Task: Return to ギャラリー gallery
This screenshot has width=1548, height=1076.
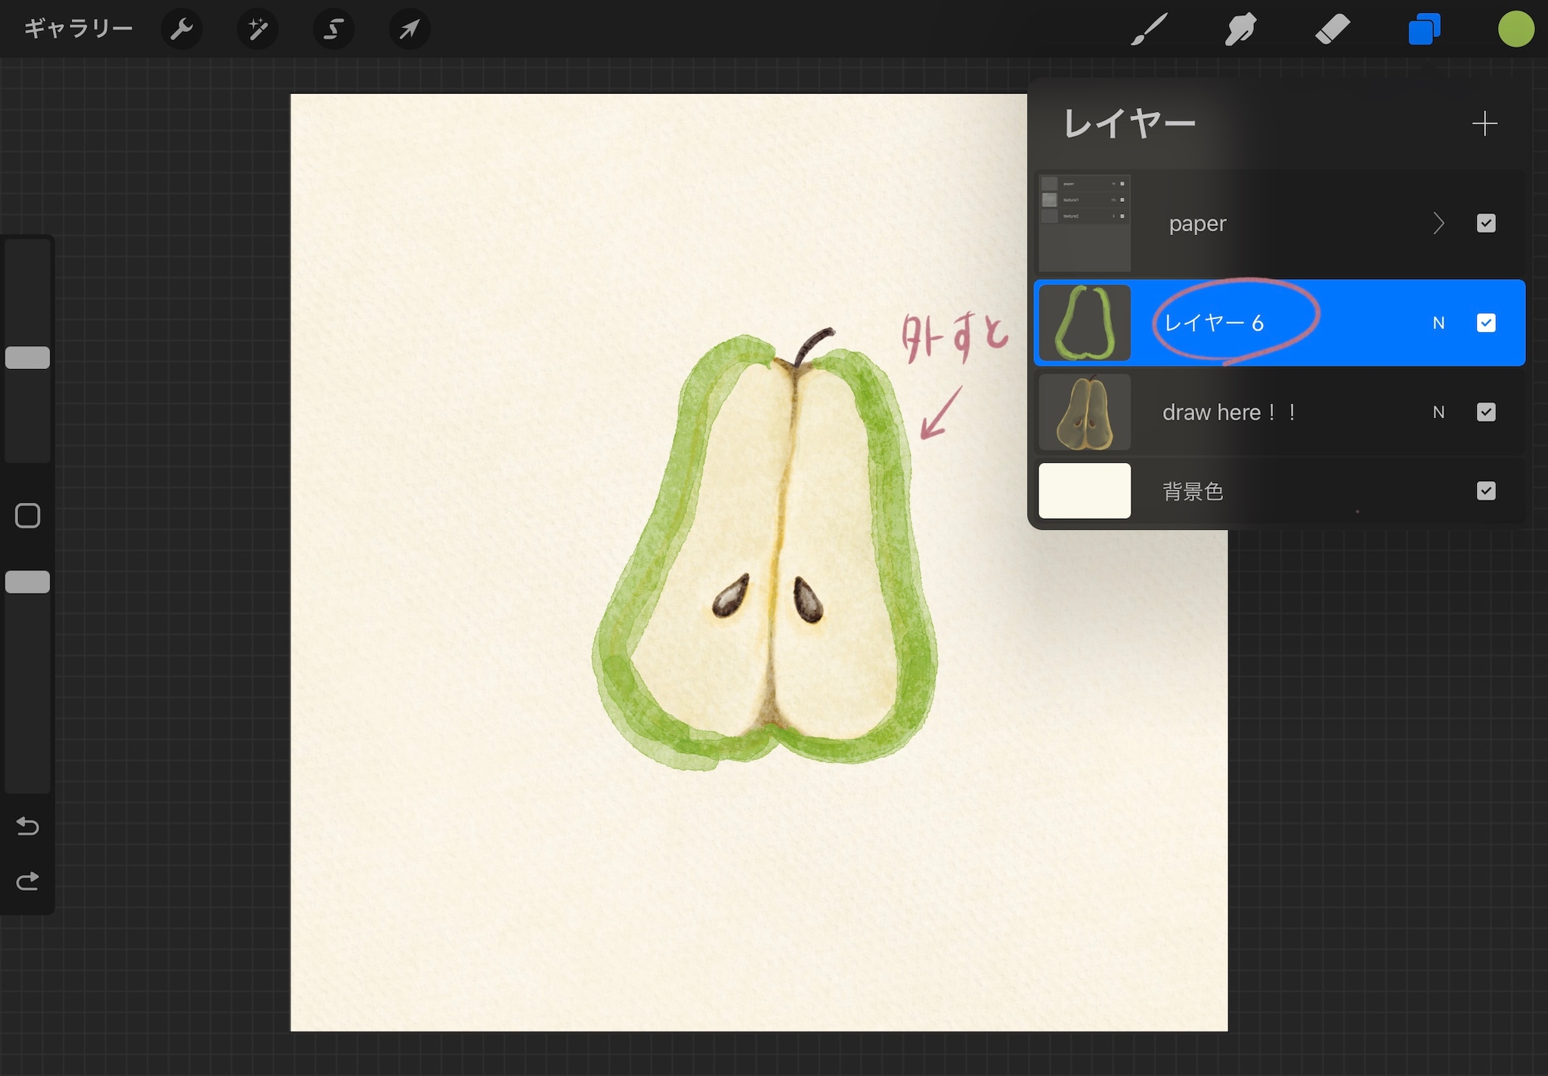Action: click(78, 29)
